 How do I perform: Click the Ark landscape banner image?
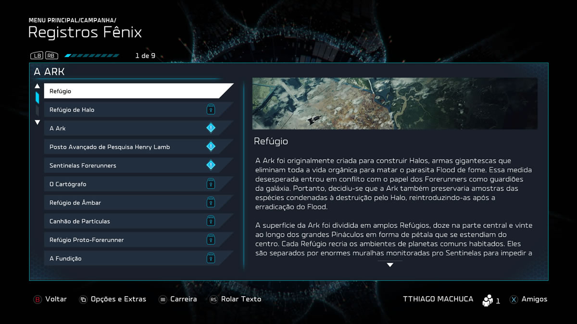point(395,104)
